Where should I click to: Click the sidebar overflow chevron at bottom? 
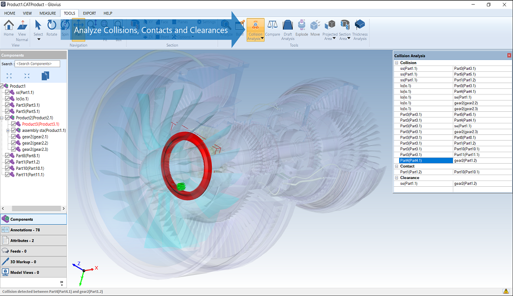coord(62,282)
